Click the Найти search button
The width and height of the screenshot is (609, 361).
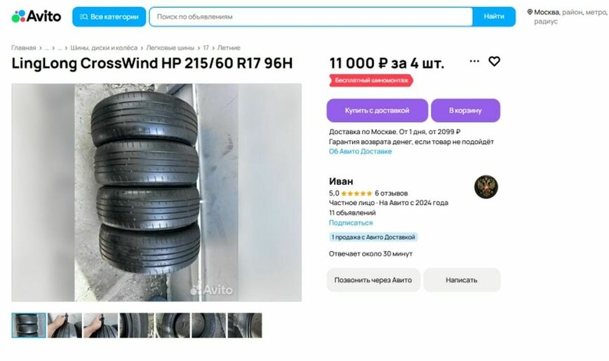pyautogui.click(x=494, y=17)
